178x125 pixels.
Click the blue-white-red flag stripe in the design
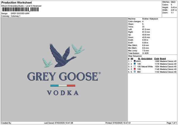pos(63,85)
